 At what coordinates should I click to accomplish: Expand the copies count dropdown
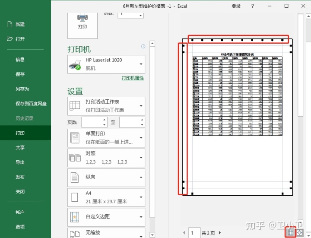pyautogui.click(x=141, y=15)
